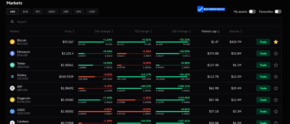Star Ethereum as a favourite
This screenshot has height=124, width=290.
(x=276, y=54)
